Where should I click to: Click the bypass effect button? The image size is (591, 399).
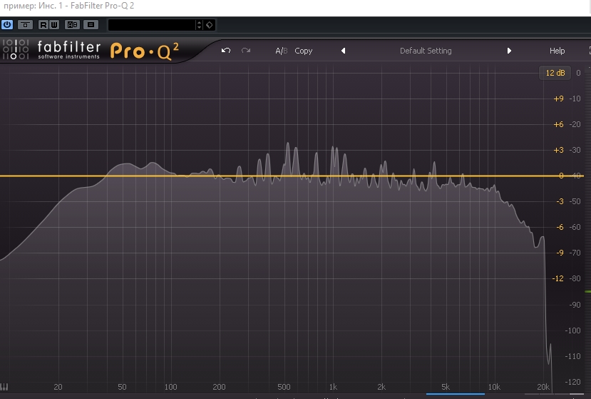(x=25, y=24)
